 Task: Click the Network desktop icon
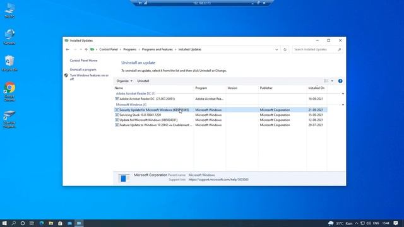pos(9,37)
